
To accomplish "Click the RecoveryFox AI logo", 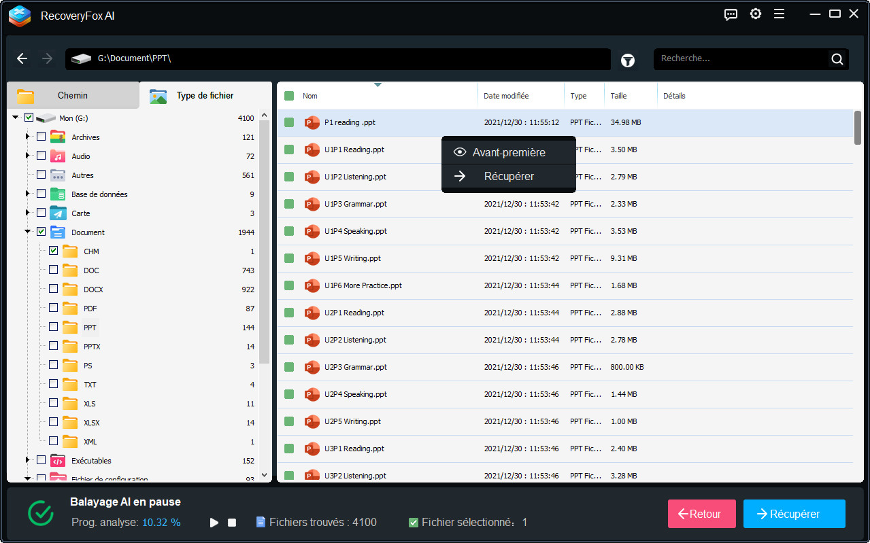I will click(20, 15).
